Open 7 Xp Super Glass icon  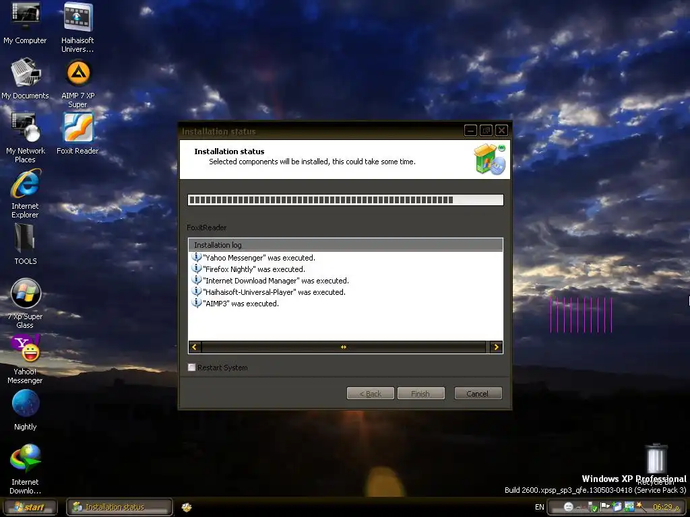pyautogui.click(x=25, y=304)
